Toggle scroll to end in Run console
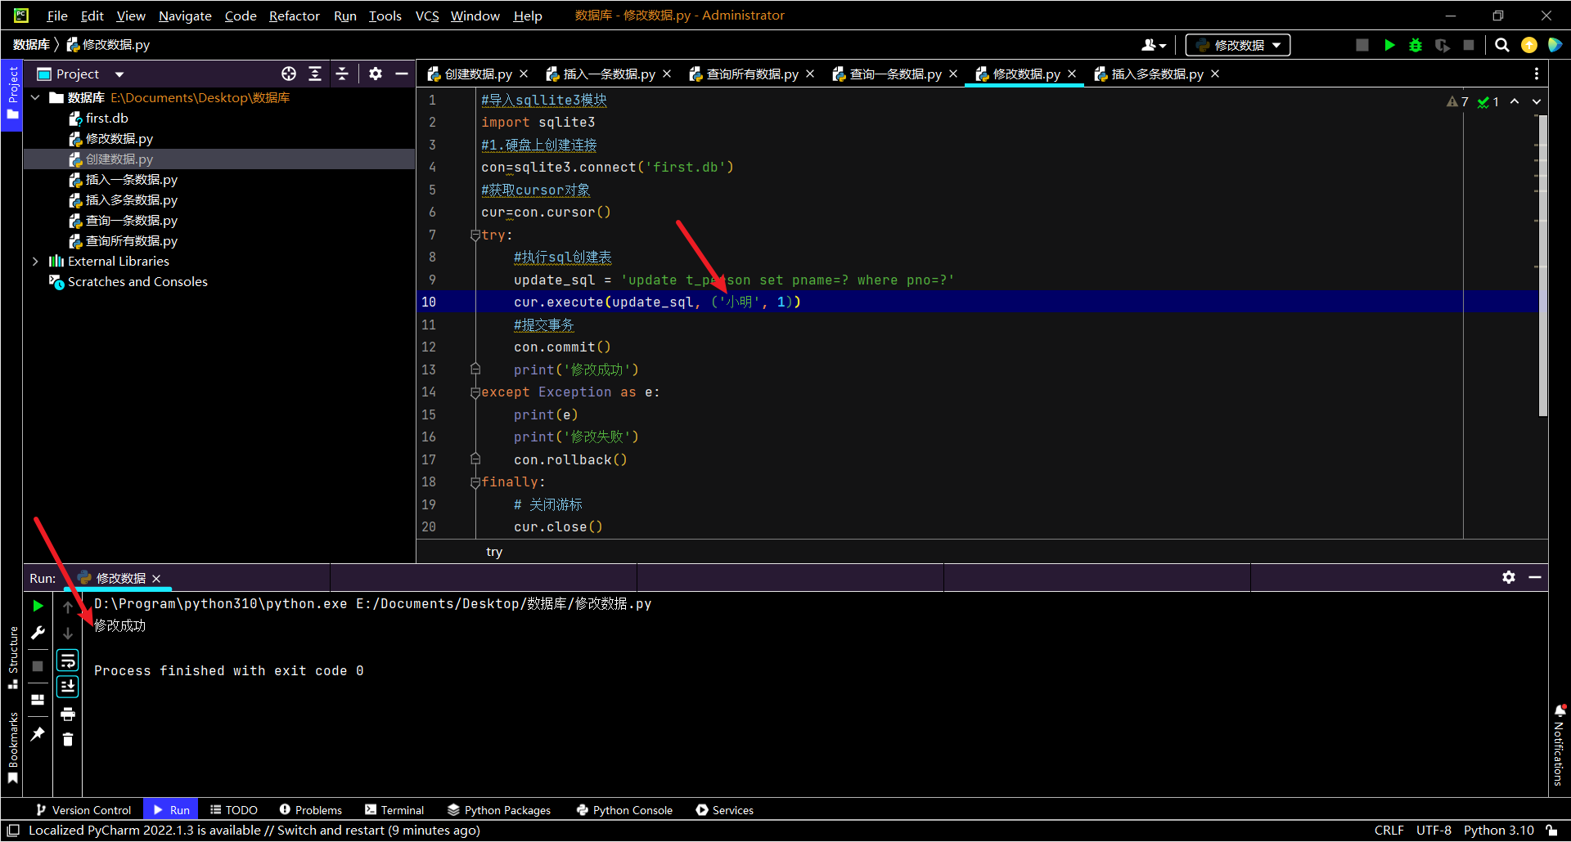 pos(68,687)
